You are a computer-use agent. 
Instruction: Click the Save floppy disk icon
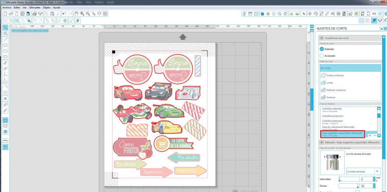[x=22, y=14]
